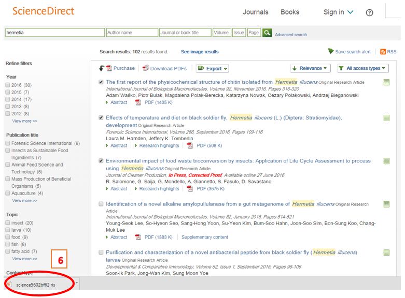Filter by Aquaculture publication

point(8,193)
